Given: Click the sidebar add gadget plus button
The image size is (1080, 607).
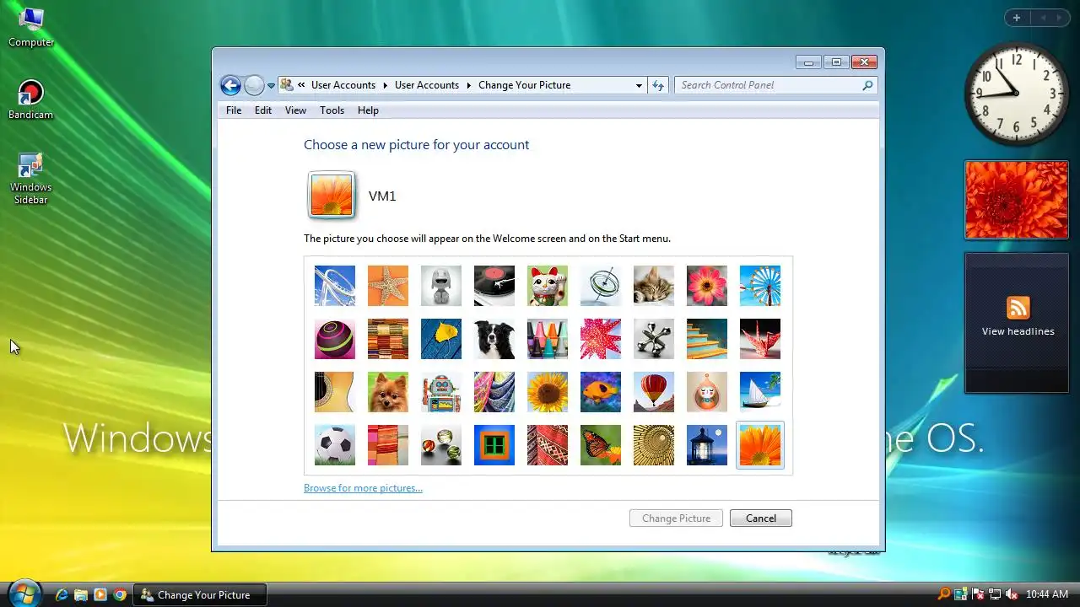Looking at the screenshot, I should [x=1017, y=18].
